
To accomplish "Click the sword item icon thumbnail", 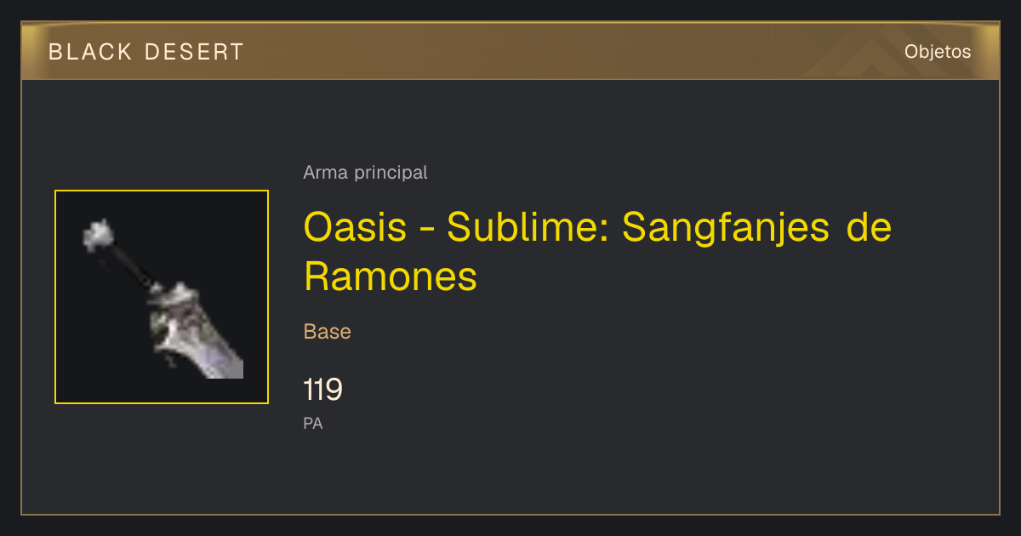I will coord(162,297).
